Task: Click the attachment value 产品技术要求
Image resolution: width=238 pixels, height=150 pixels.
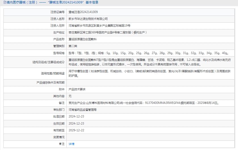Action: tap(77, 89)
